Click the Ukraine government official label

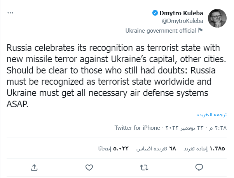(x=161, y=30)
